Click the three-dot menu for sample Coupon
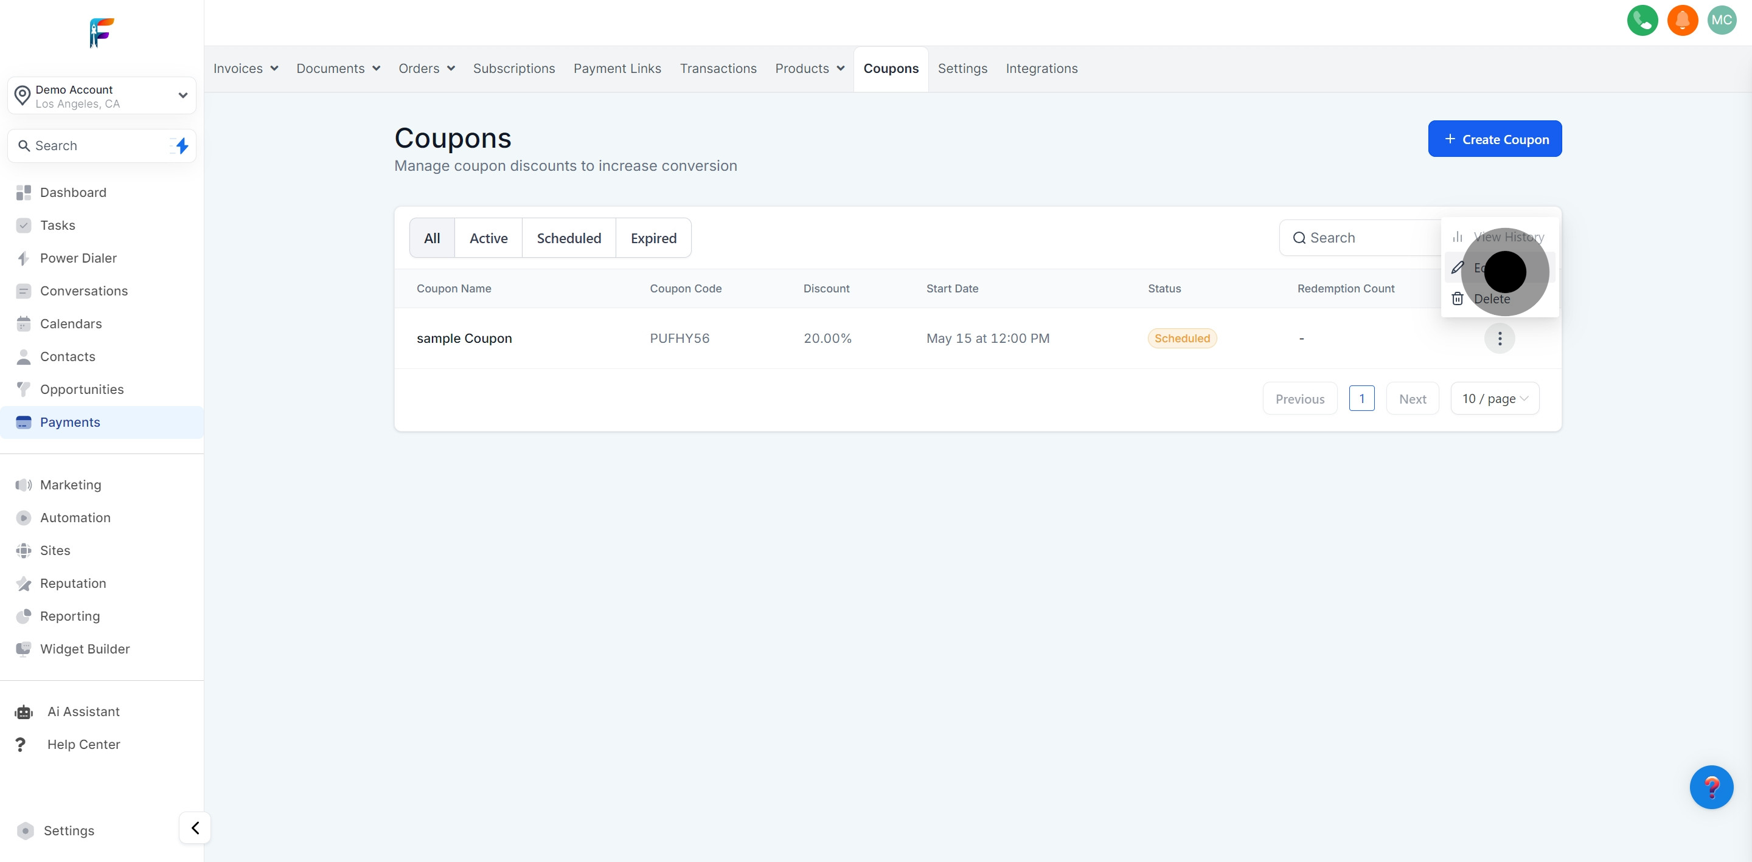This screenshot has height=862, width=1752. click(x=1499, y=339)
